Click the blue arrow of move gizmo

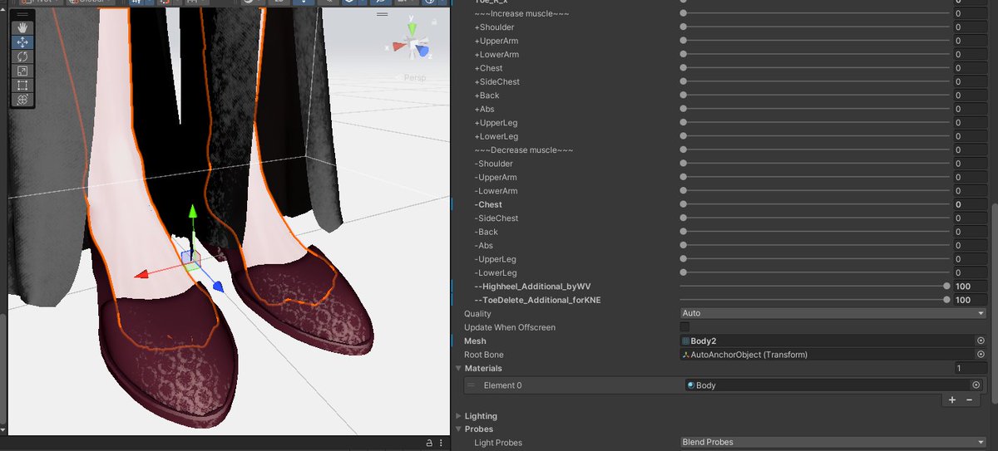[218, 287]
